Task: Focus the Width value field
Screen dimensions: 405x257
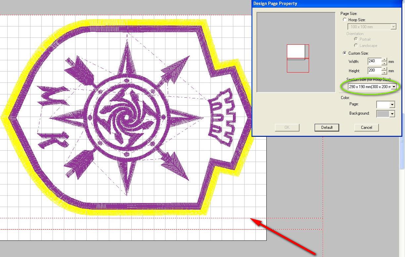Action: tap(375, 61)
